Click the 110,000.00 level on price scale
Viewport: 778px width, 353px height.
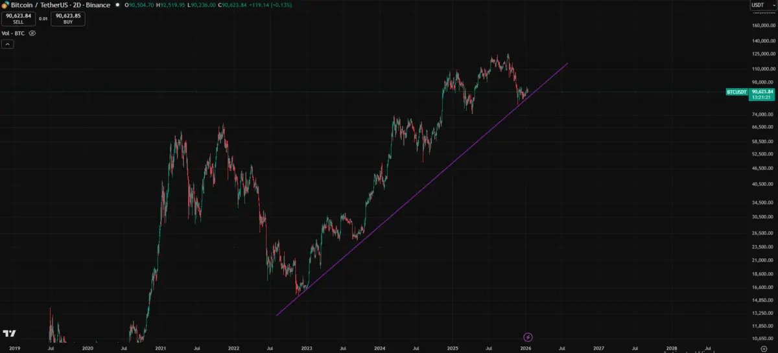point(762,68)
